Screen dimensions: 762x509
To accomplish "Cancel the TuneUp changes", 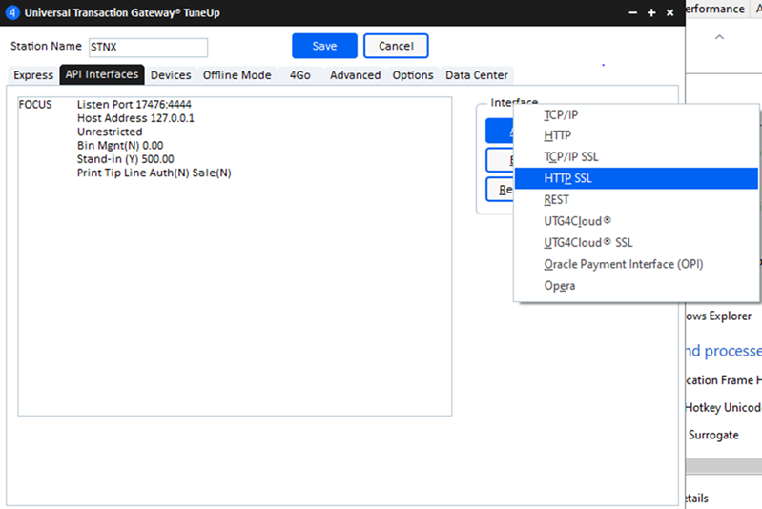I will (x=396, y=46).
